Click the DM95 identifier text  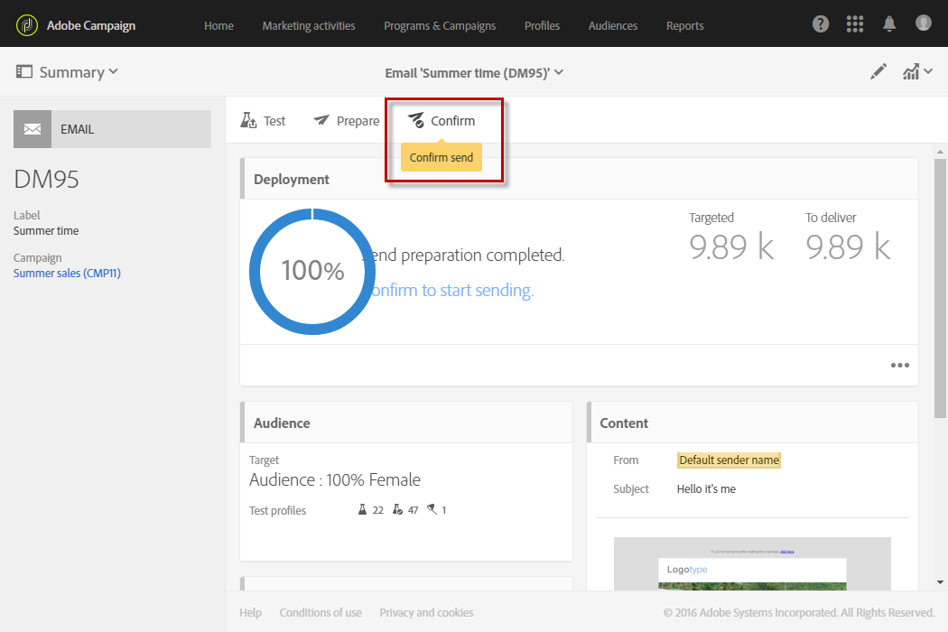click(47, 179)
